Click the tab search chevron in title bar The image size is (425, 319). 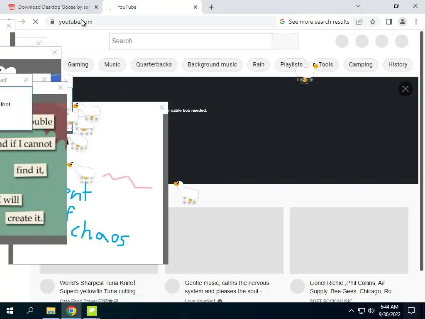click(x=358, y=6)
